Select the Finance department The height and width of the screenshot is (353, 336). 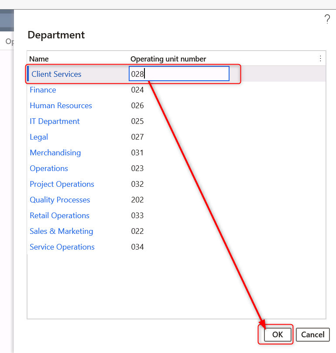[43, 90]
